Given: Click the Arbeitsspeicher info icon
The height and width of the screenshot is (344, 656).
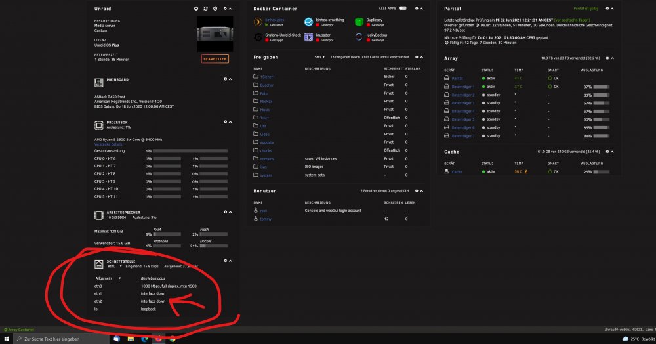Looking at the screenshot, I should click(225, 212).
